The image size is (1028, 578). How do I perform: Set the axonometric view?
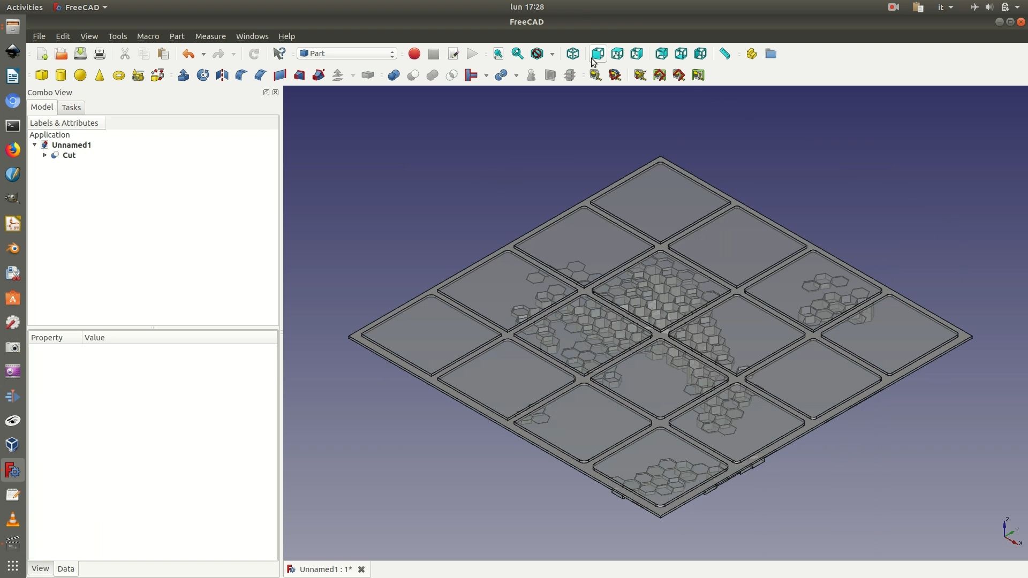(573, 54)
